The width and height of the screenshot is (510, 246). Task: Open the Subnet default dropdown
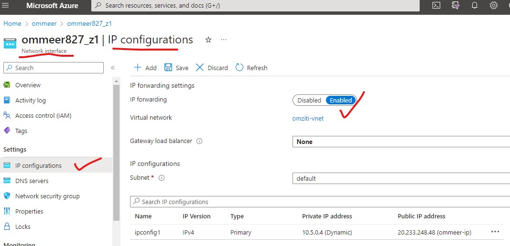click(x=401, y=178)
